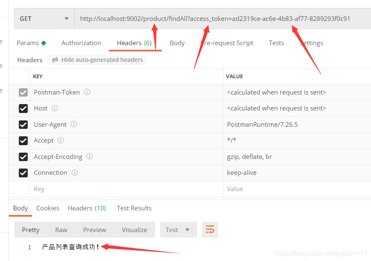This screenshot has height=261, width=371.
Task: Select the Raw view button
Action: coord(61,230)
